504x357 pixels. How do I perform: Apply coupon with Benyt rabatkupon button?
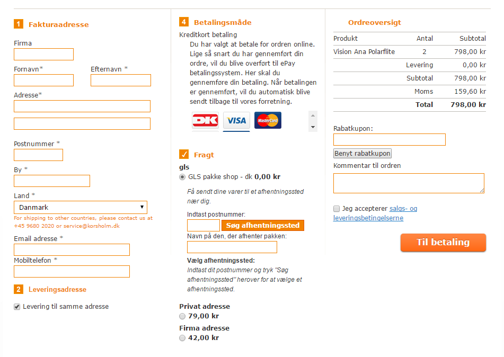click(x=362, y=154)
